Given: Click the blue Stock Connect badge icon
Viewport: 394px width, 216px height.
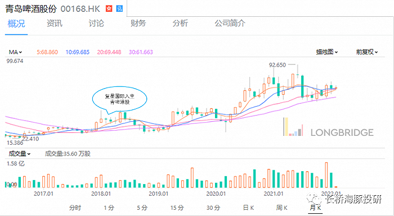Looking at the screenshot, I should [x=119, y=8].
